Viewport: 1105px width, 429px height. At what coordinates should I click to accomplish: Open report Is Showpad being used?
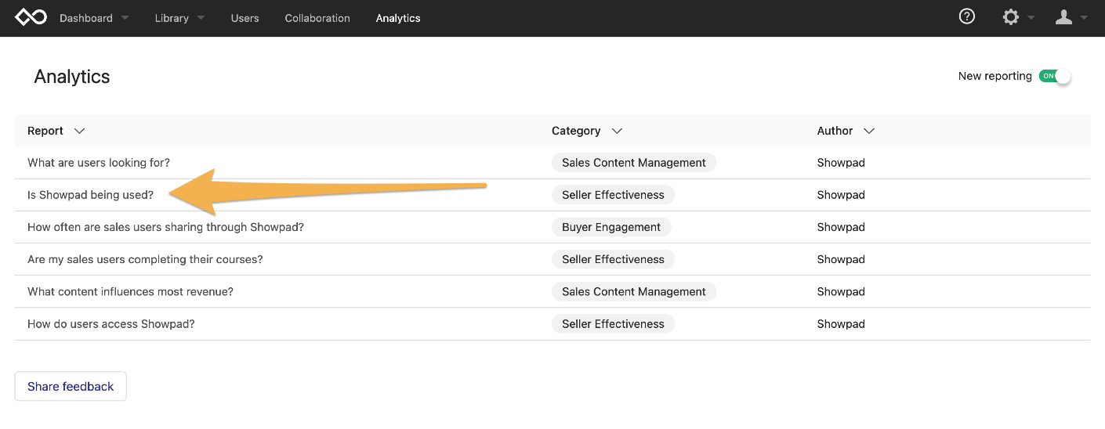(x=91, y=195)
